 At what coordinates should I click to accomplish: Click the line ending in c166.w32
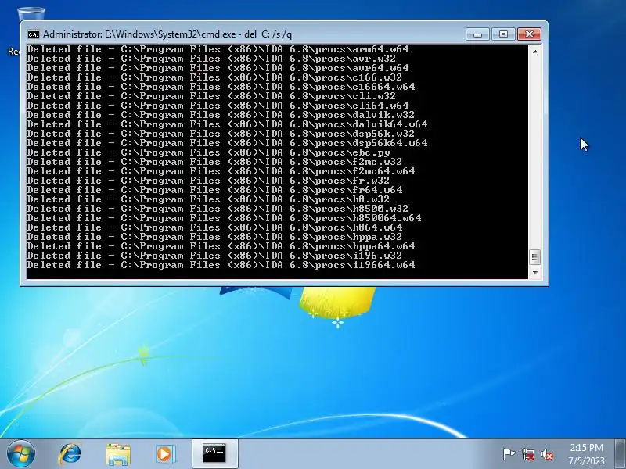(214, 77)
